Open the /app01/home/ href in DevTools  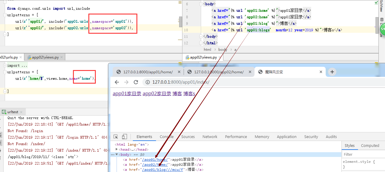tap(155, 160)
